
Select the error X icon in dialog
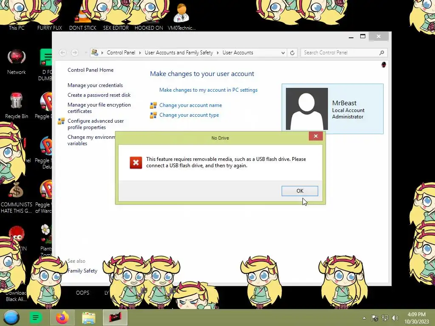136,163
